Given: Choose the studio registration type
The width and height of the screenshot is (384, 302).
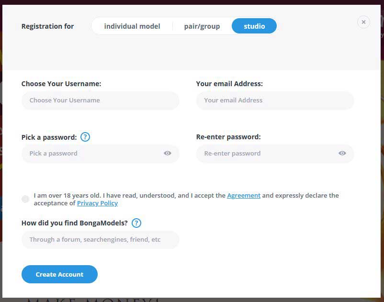Looking at the screenshot, I should pyautogui.click(x=254, y=26).
